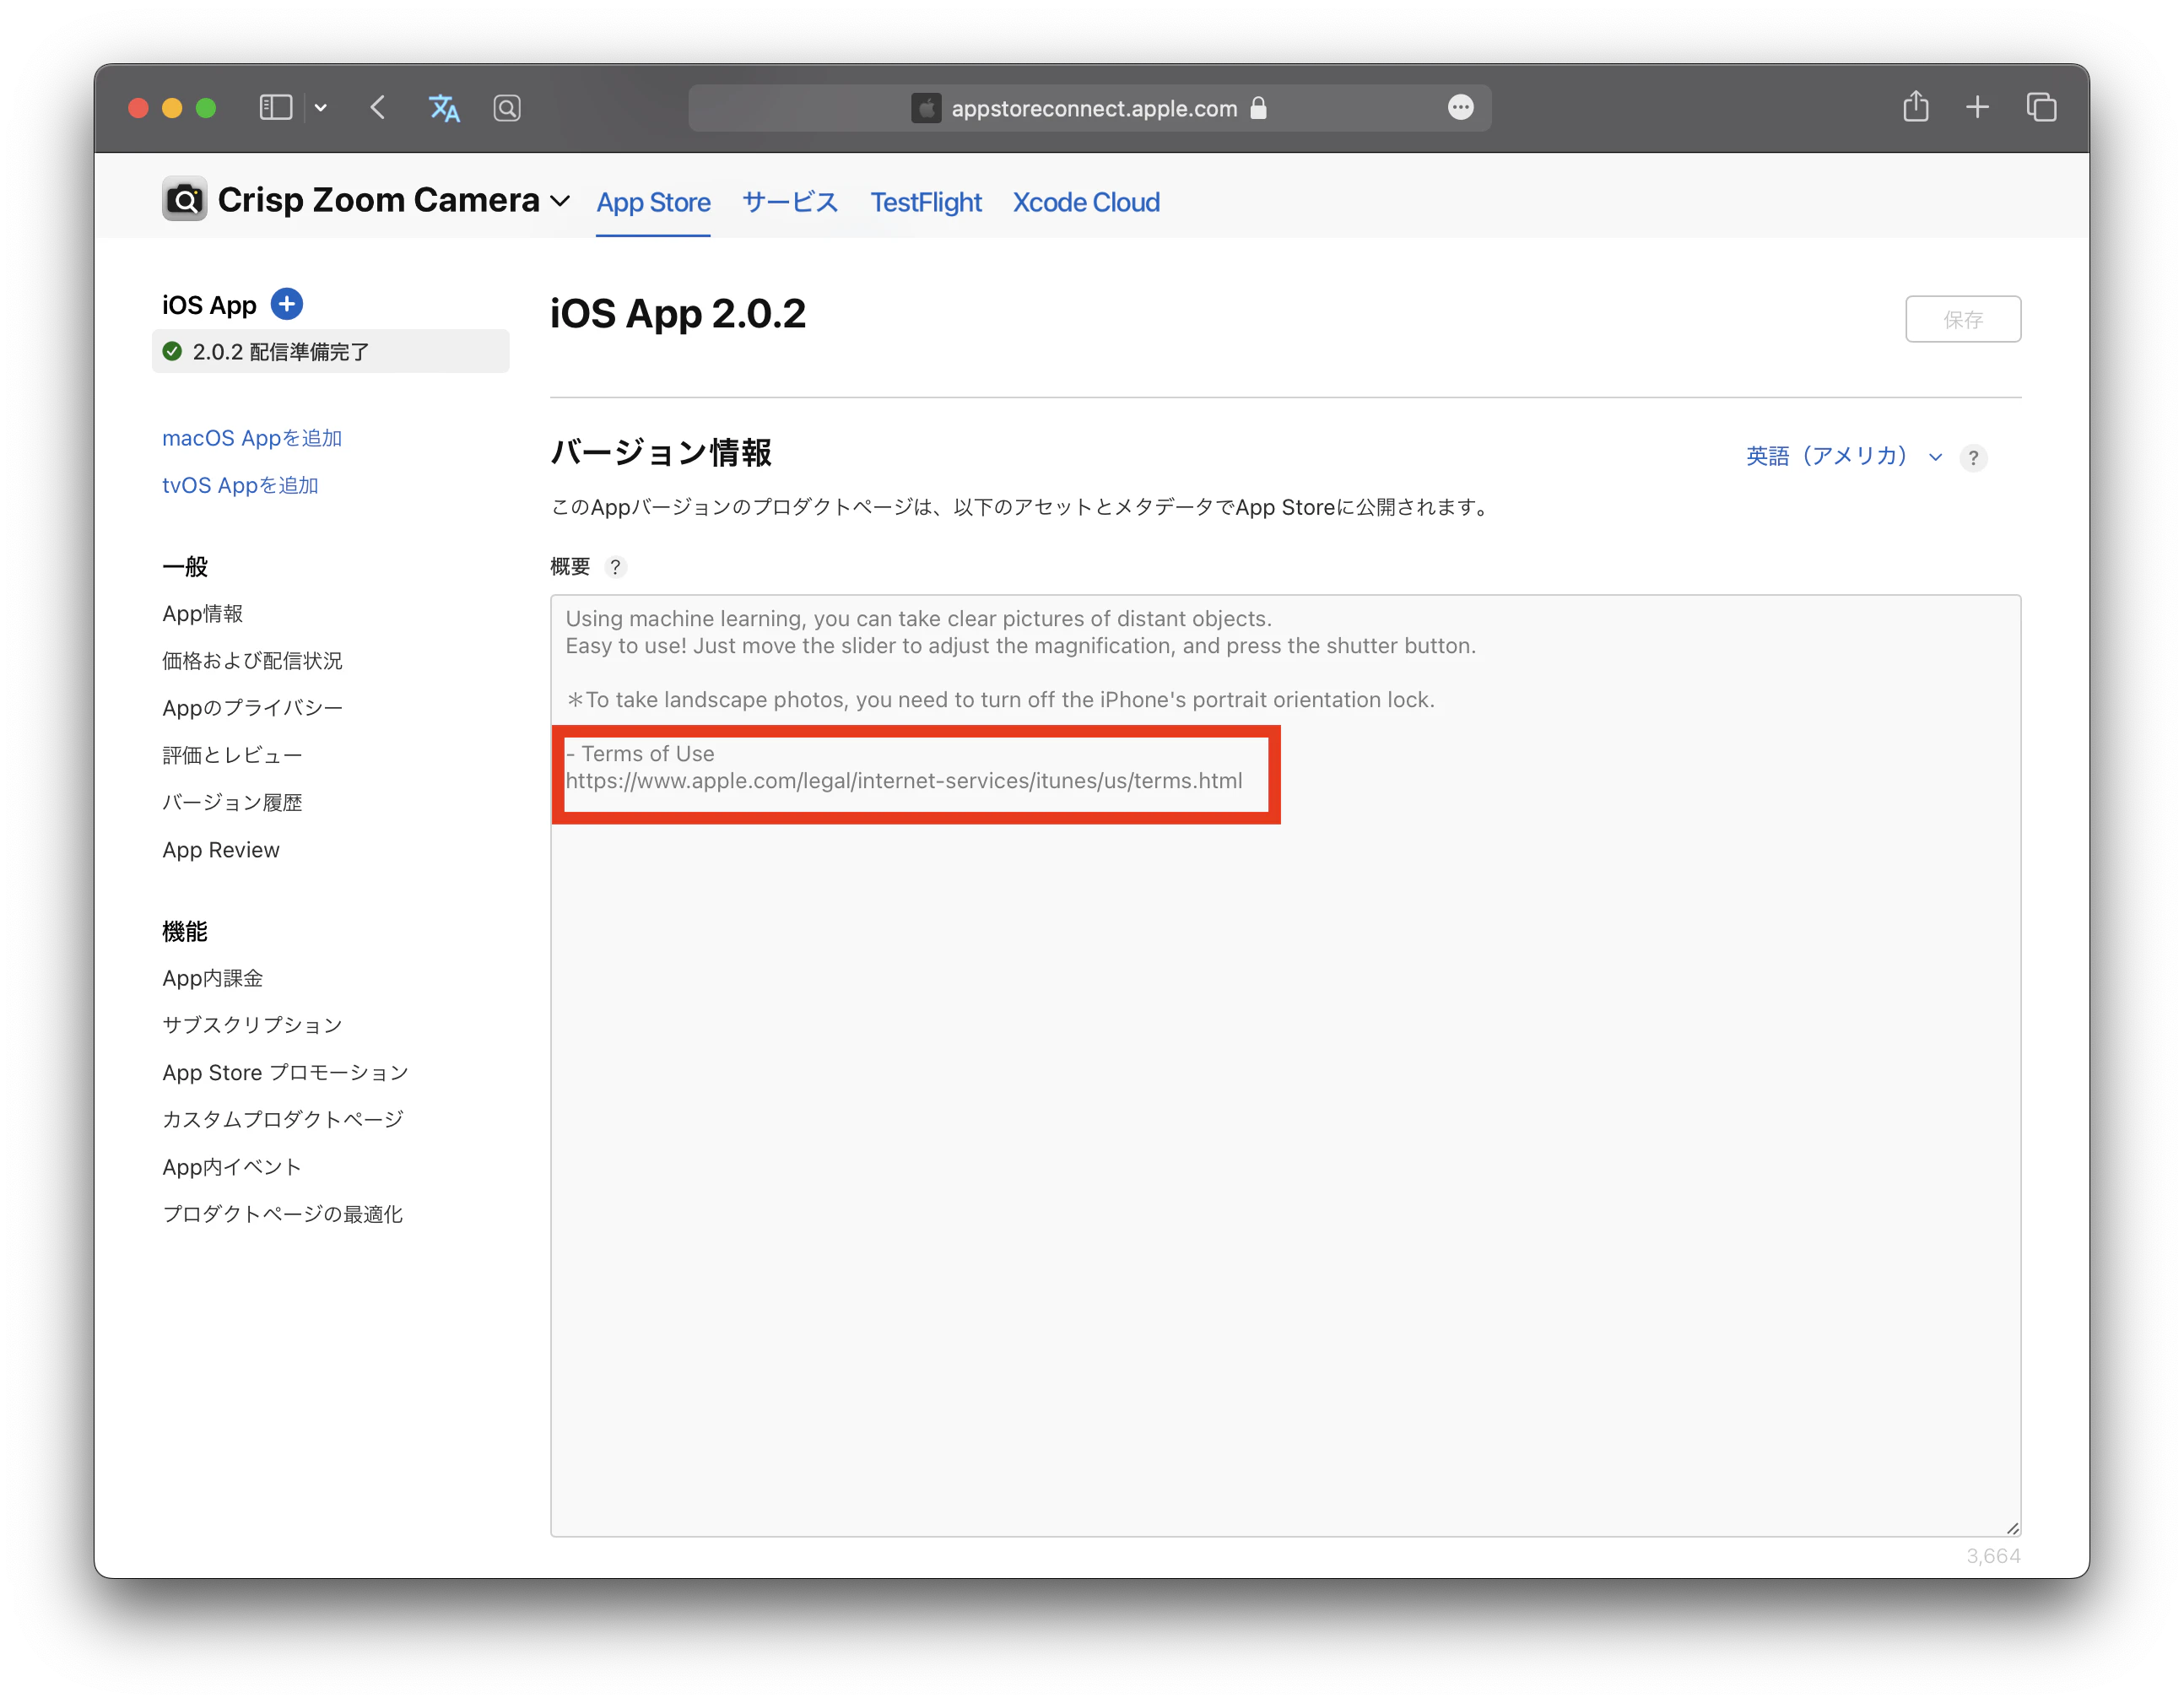
Task: Click the Safari sidebar toggle icon
Action: (275, 107)
